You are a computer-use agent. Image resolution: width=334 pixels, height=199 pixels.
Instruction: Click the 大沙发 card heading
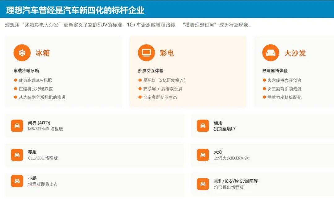click(295, 53)
